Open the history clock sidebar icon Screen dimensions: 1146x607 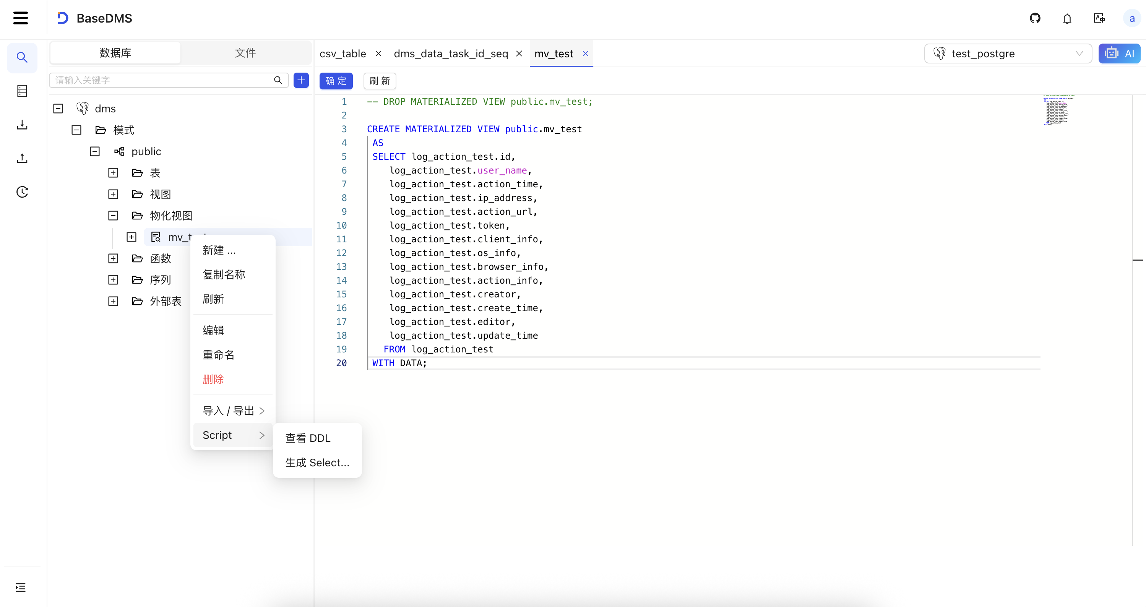[22, 192]
